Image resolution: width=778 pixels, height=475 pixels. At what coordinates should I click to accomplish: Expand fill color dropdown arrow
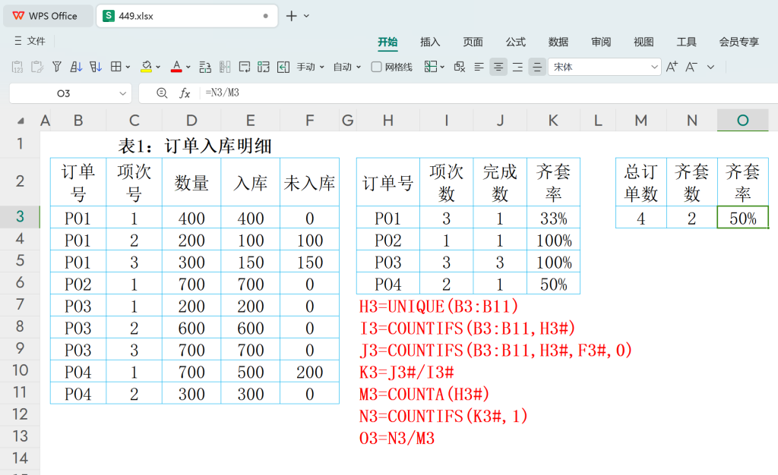coord(158,67)
